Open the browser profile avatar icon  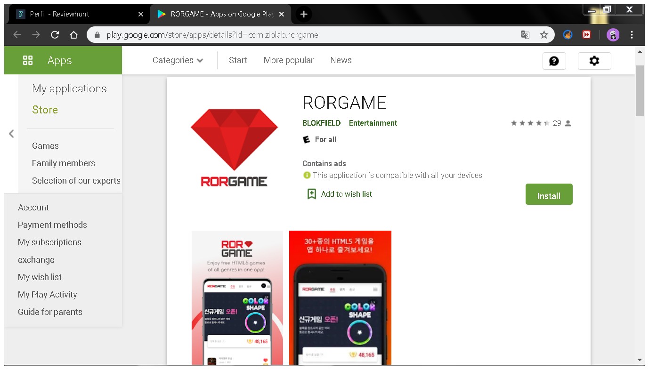(x=613, y=34)
